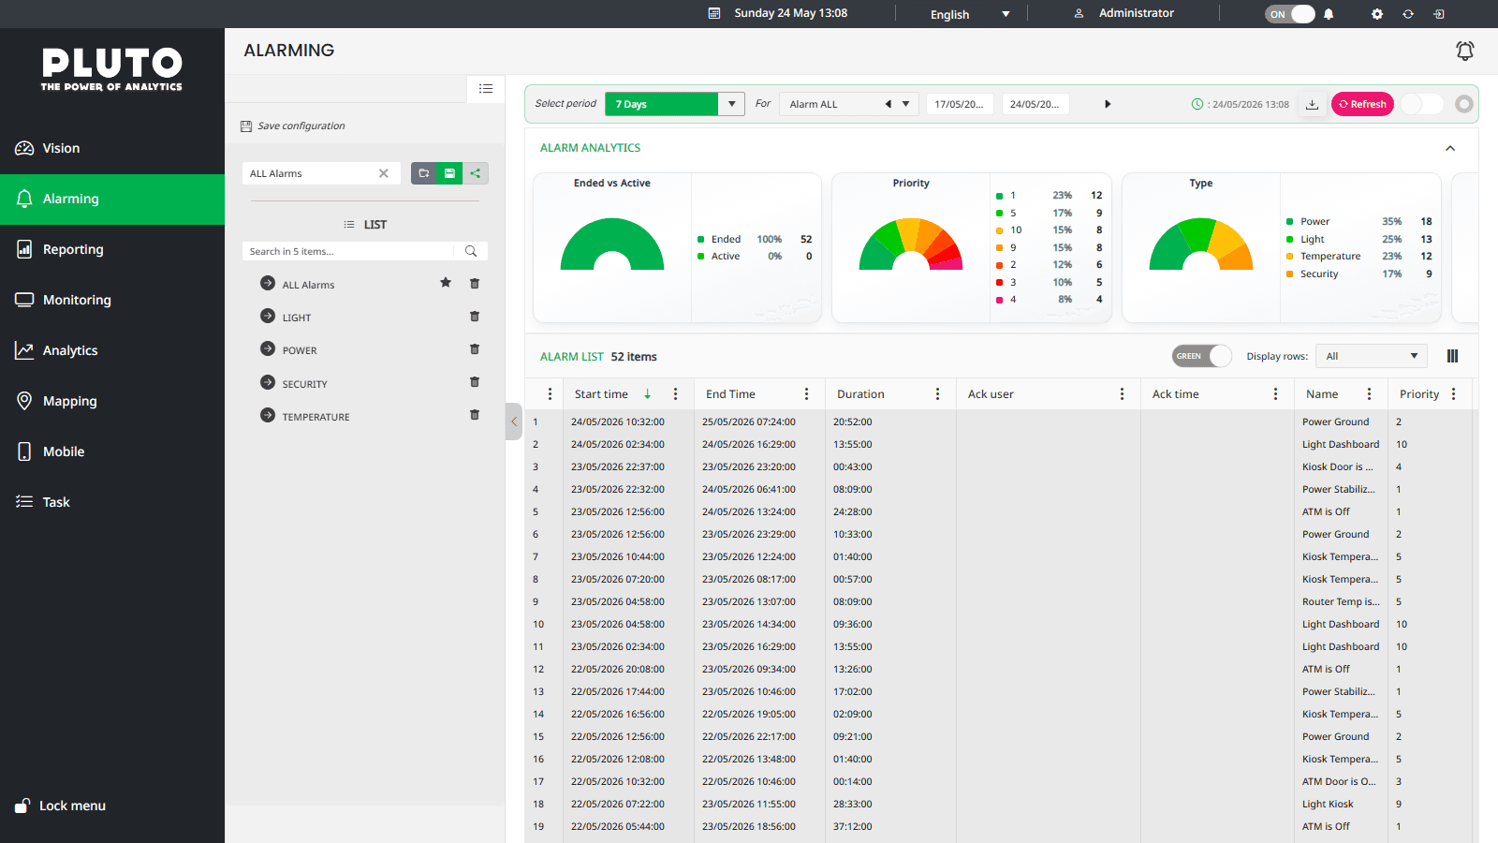Delete the ALL Alarms list entry
Viewport: 1498px width, 843px height.
click(475, 284)
